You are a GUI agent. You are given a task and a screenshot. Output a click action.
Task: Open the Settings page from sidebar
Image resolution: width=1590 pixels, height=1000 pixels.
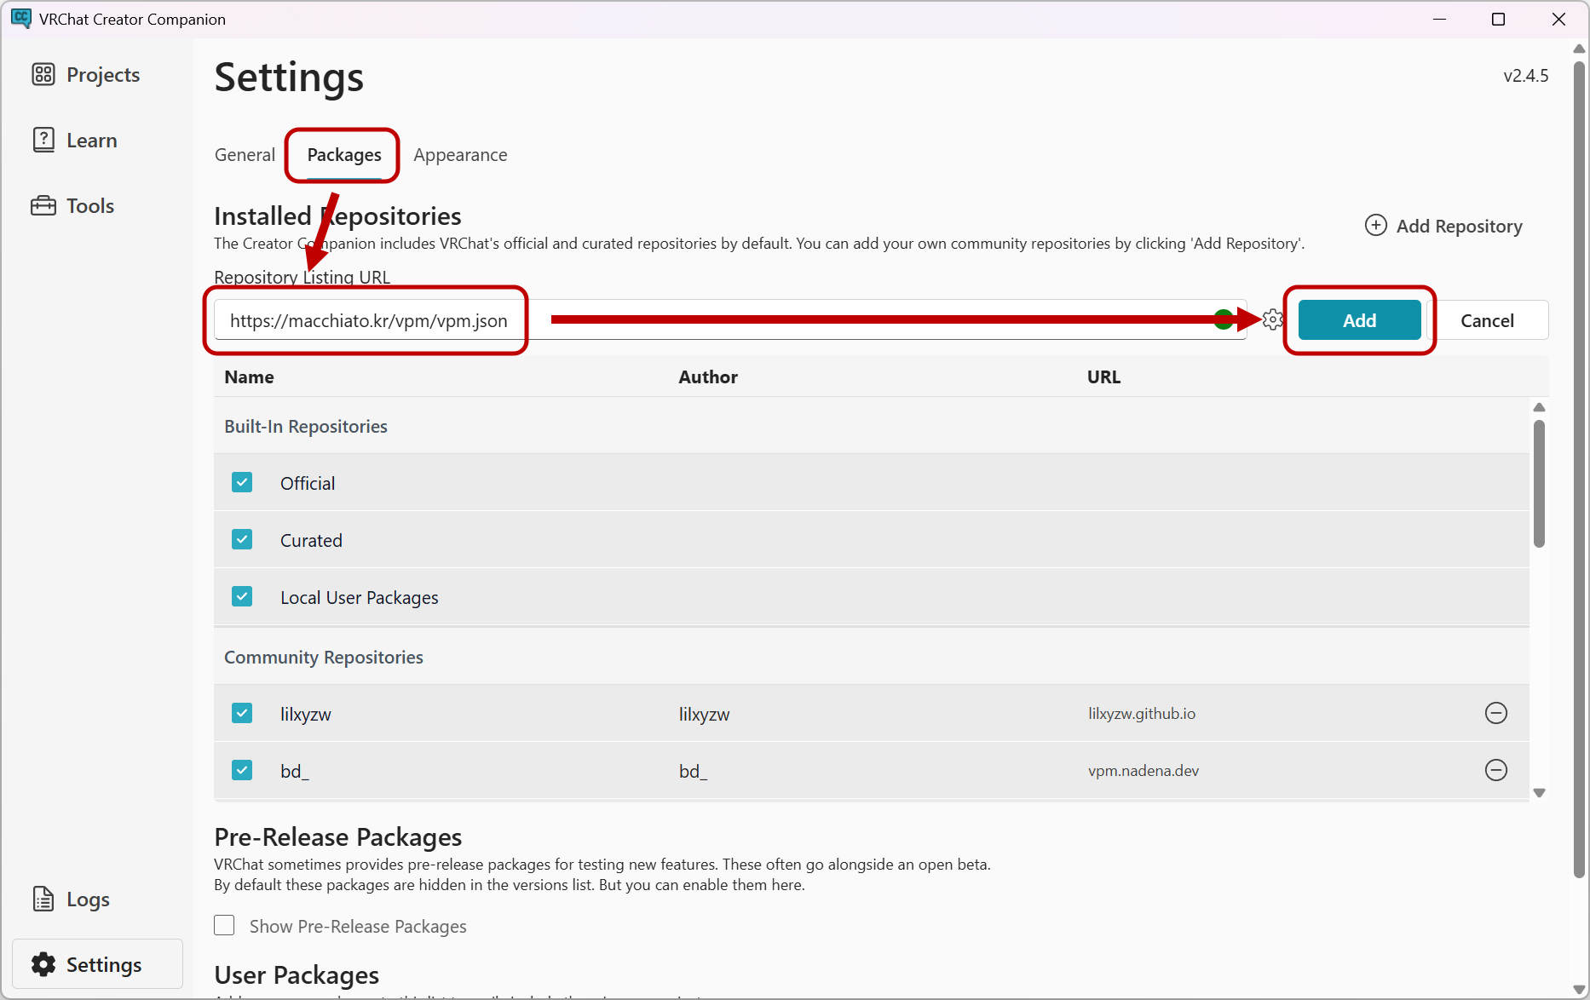point(97,964)
